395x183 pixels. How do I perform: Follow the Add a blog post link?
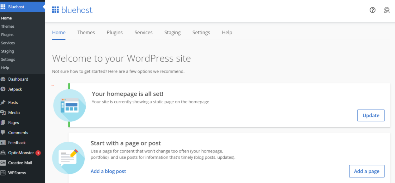point(108,171)
